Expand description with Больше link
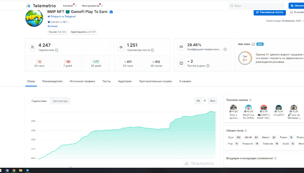The height and width of the screenshot is (173, 304). 52,26
